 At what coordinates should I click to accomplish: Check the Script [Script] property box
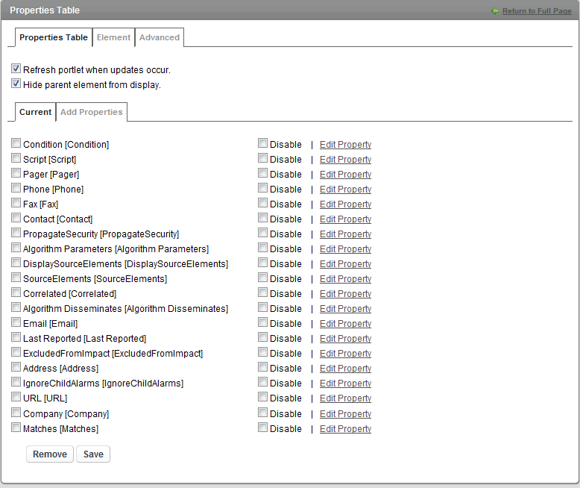pos(16,158)
